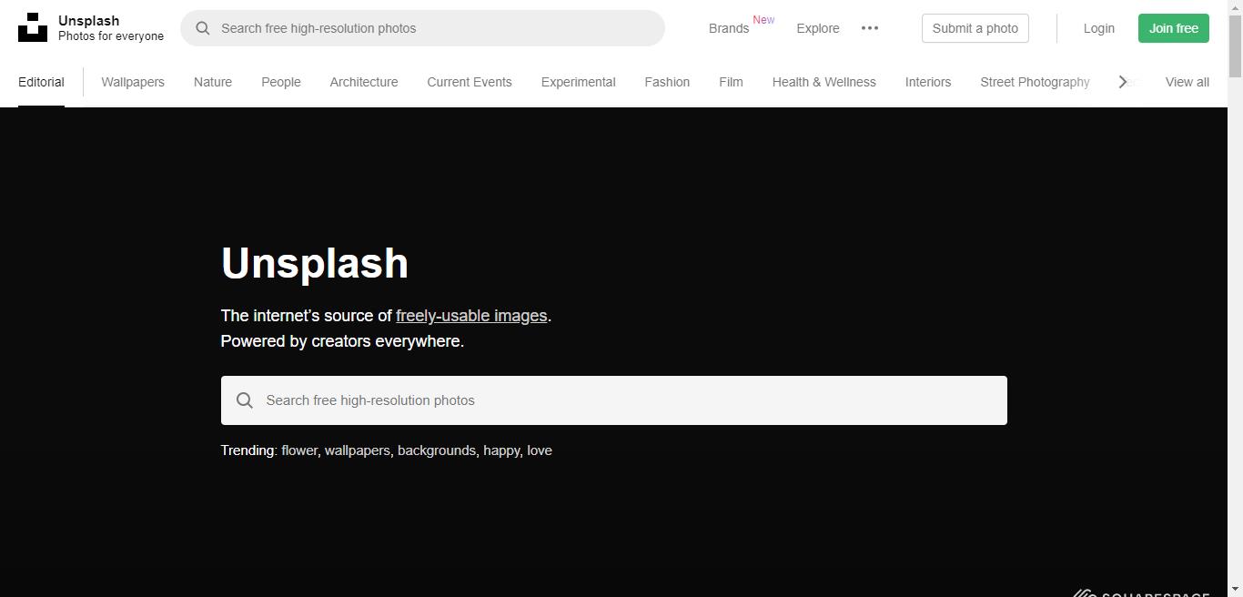
Task: Open the Current Events category
Action: [x=470, y=82]
